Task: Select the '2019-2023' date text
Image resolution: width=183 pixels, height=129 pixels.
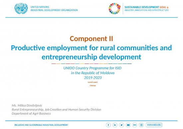Action: click(x=93, y=78)
